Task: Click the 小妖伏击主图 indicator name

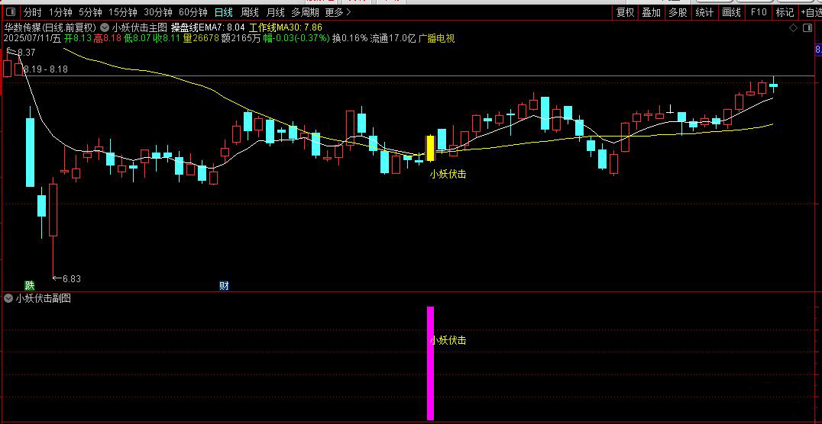Action: click(x=140, y=27)
